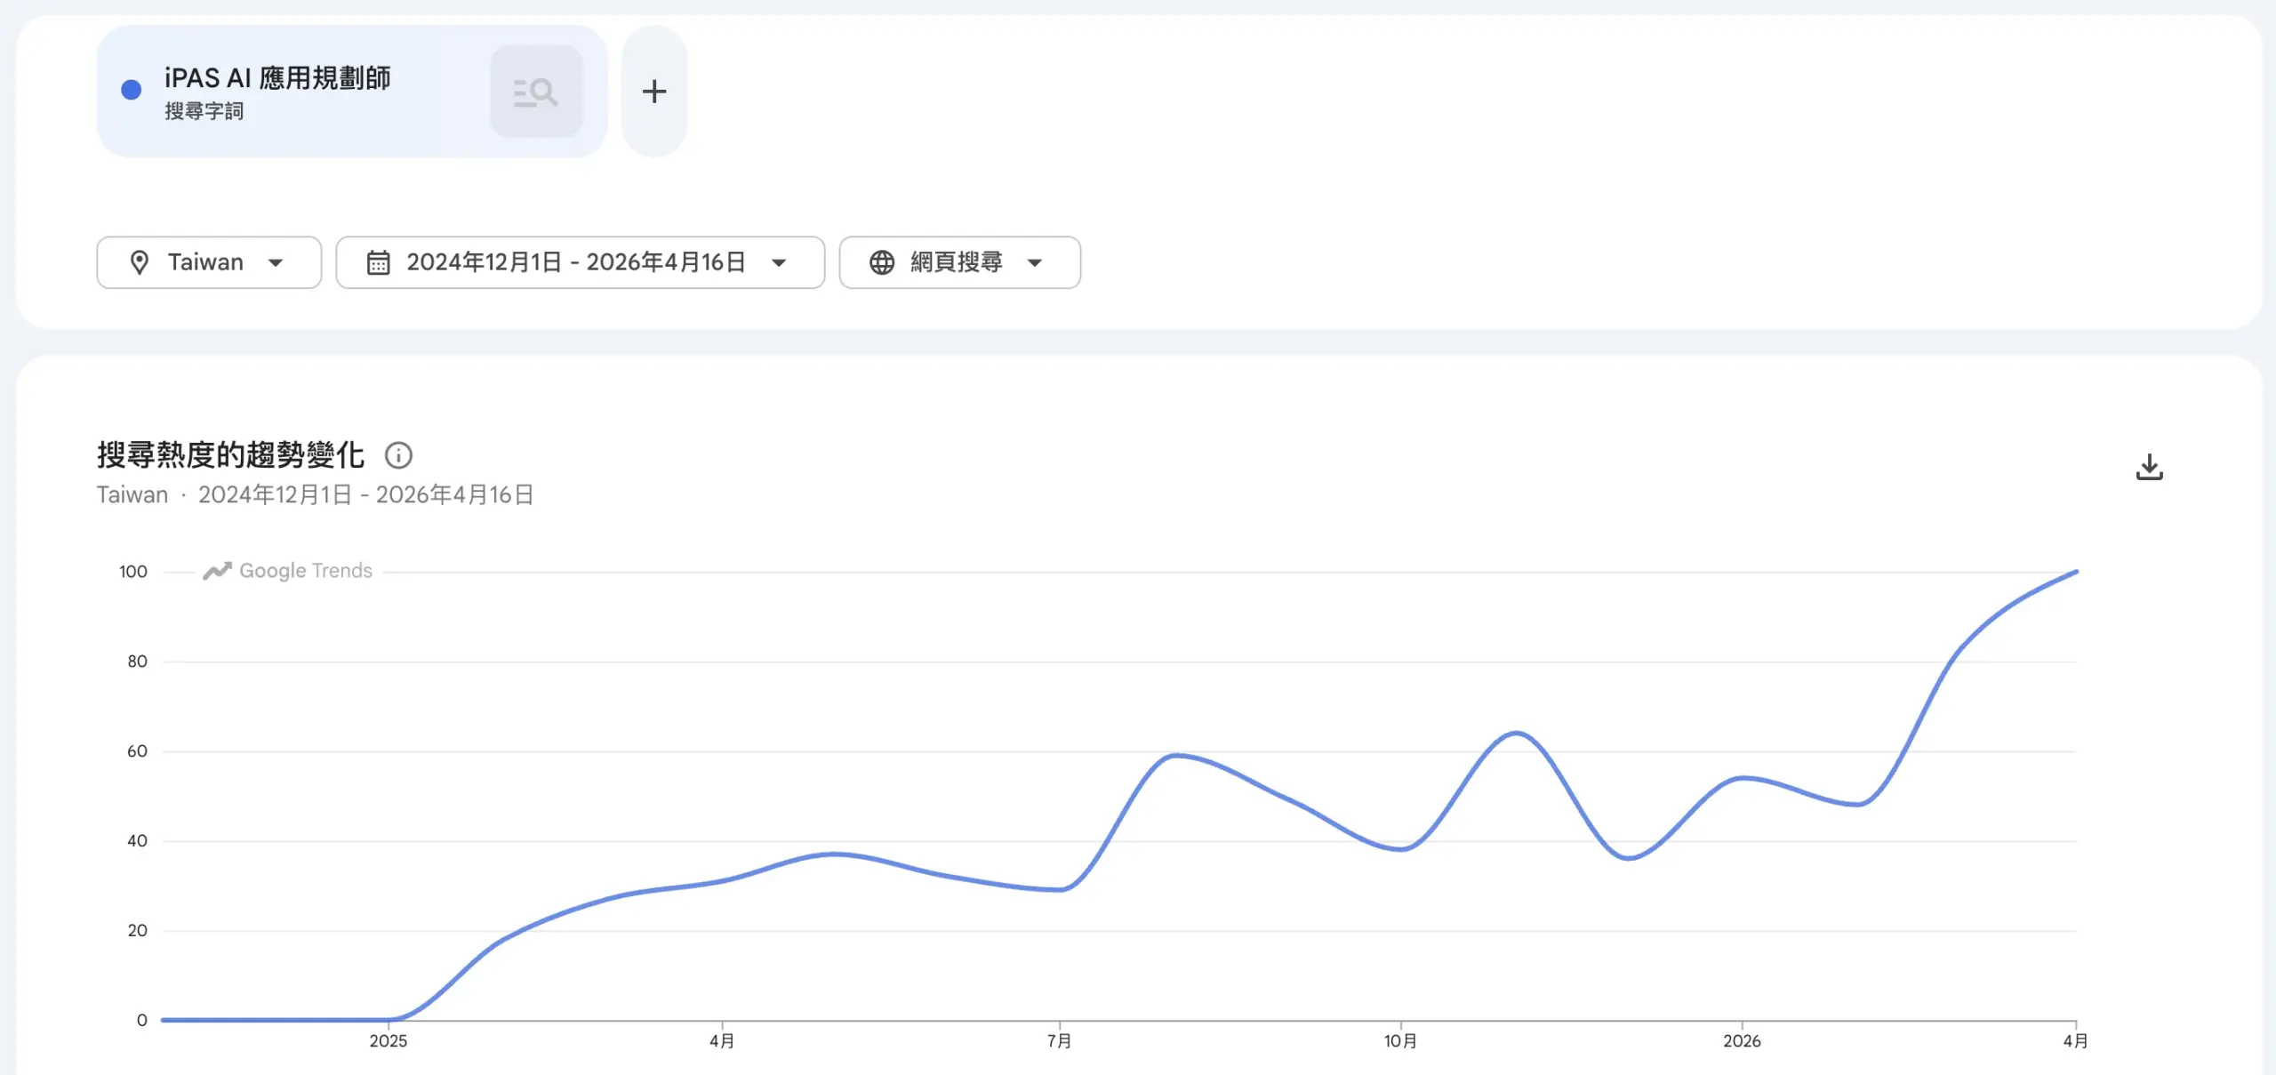This screenshot has height=1075, width=2276.
Task: Click the chart peak at value 100
Action: pyautogui.click(x=2076, y=572)
